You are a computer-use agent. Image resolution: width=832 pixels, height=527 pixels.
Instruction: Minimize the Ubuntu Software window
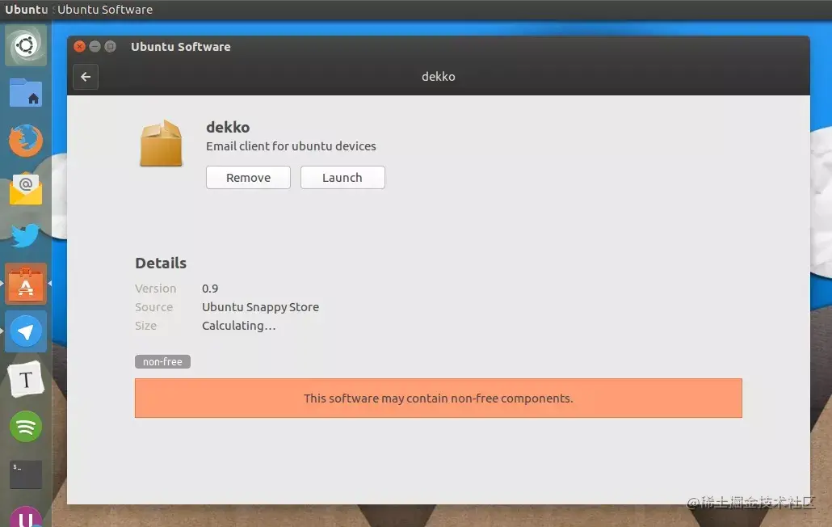[95, 46]
